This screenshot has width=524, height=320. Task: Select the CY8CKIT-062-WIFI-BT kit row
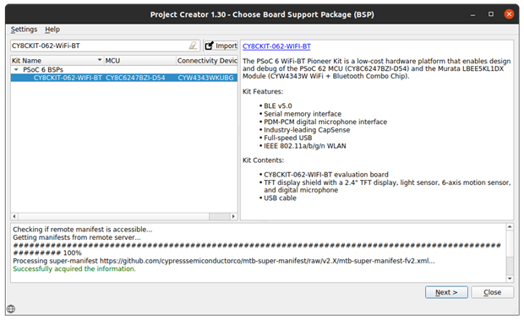124,78
